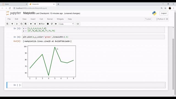Viewport: 176px width, 99px height.
Task: Click the Out[6] Line2D output text
Action: pos(47,41)
